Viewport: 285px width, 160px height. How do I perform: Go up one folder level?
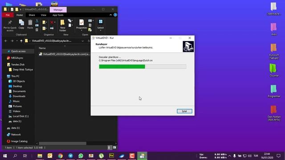(21, 41)
